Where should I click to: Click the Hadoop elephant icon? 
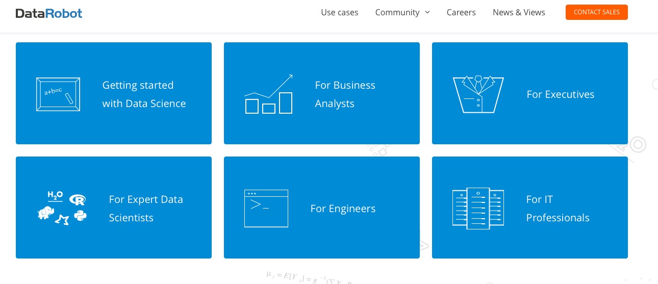46,213
